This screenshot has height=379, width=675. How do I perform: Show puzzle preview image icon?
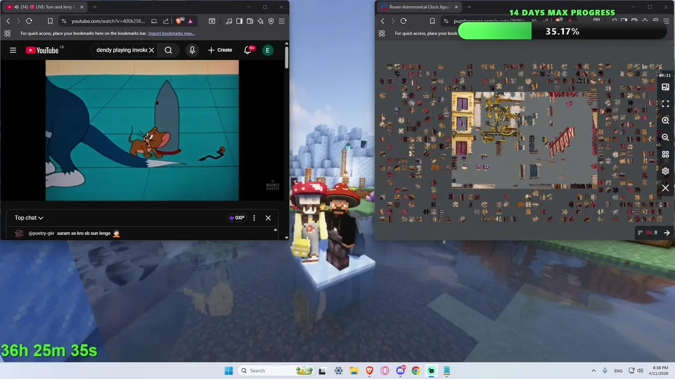(x=666, y=87)
